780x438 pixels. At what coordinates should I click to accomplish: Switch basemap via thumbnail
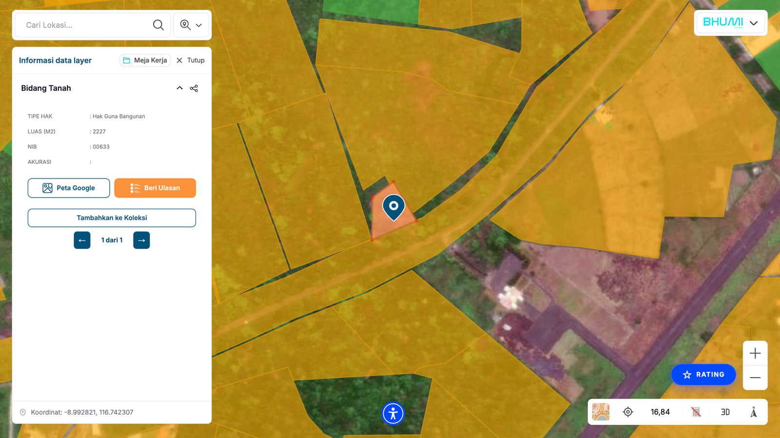coord(601,412)
